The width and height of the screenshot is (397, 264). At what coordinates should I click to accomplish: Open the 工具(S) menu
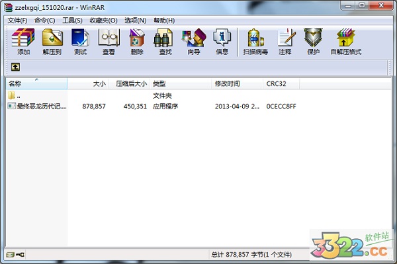[72, 21]
